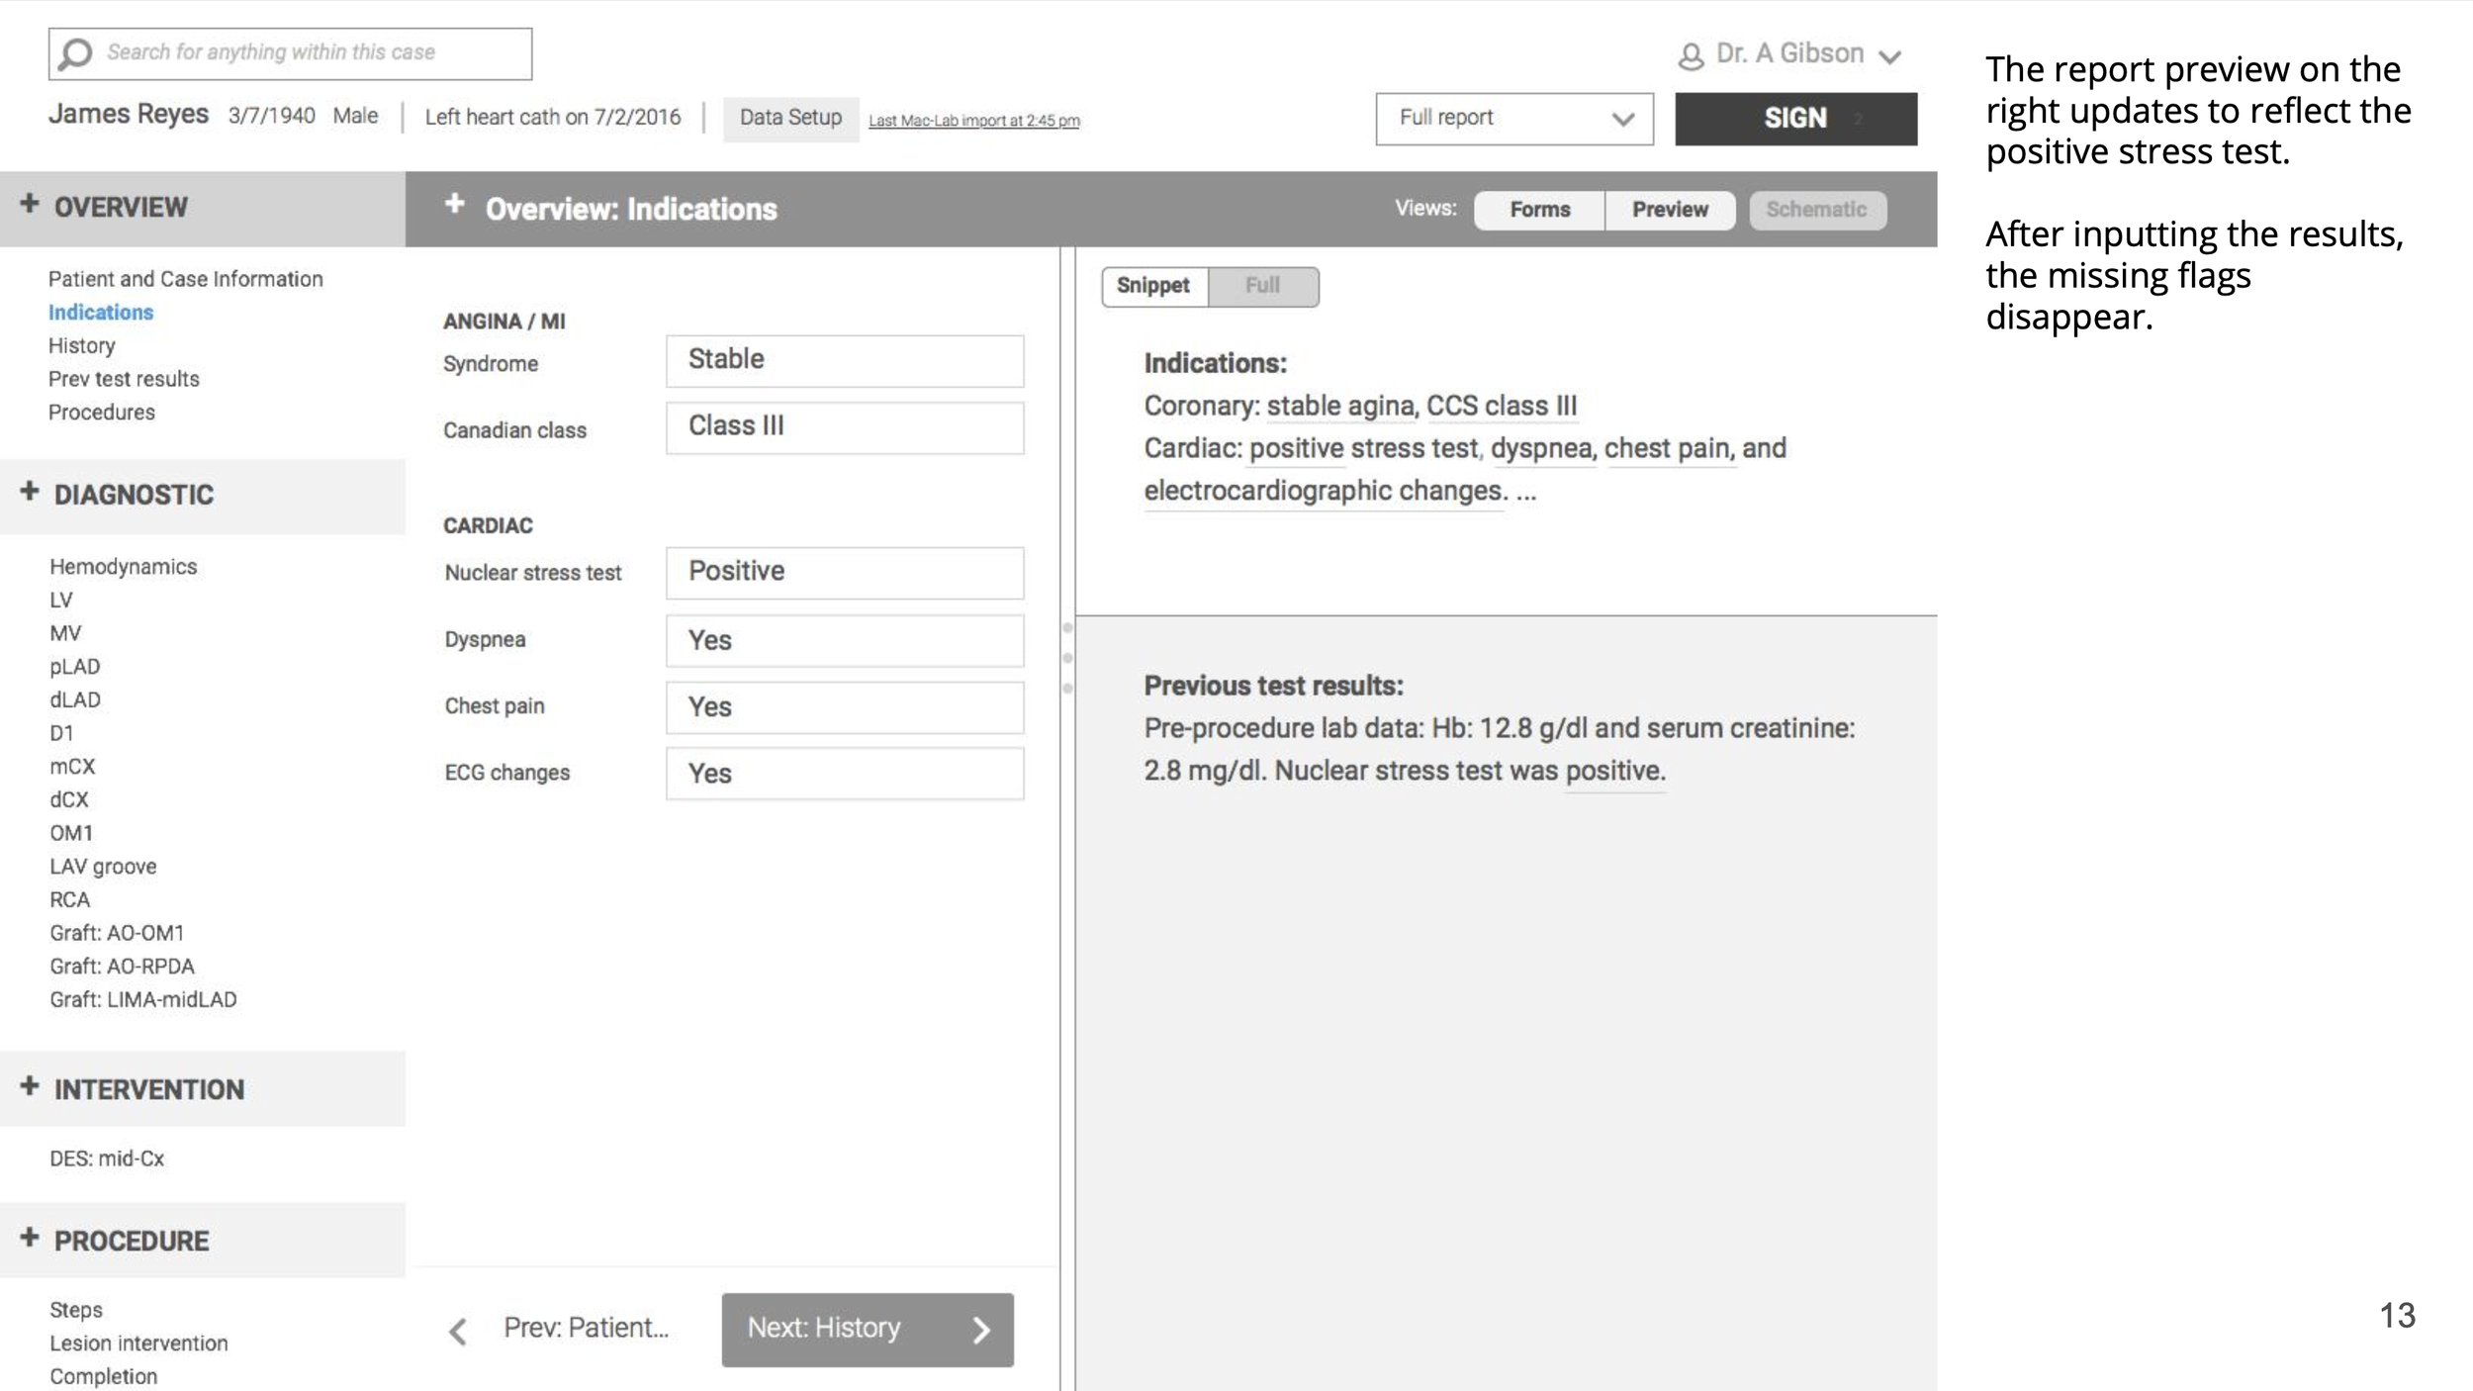This screenshot has width=2473, height=1391.
Task: Expand the INTERVENTION section plus icon
Action: click(30, 1086)
